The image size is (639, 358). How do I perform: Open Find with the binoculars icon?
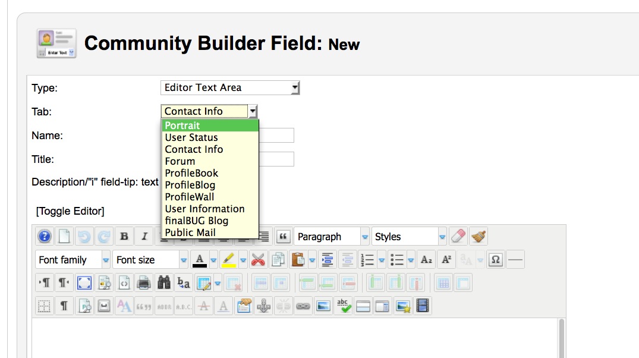click(164, 283)
